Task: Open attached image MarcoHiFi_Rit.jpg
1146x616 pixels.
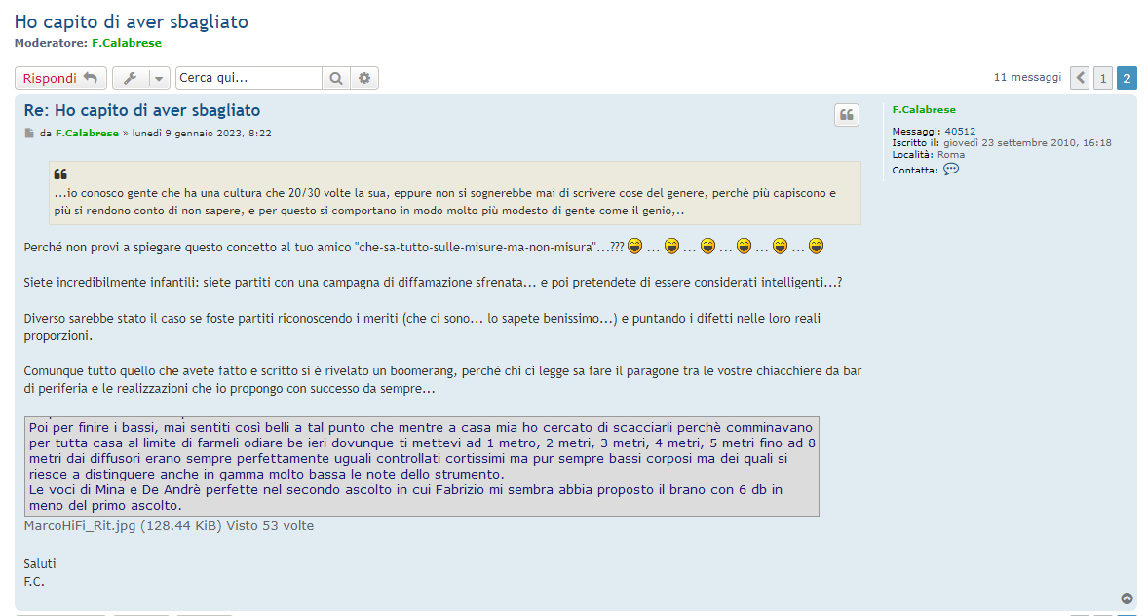Action: [422, 466]
